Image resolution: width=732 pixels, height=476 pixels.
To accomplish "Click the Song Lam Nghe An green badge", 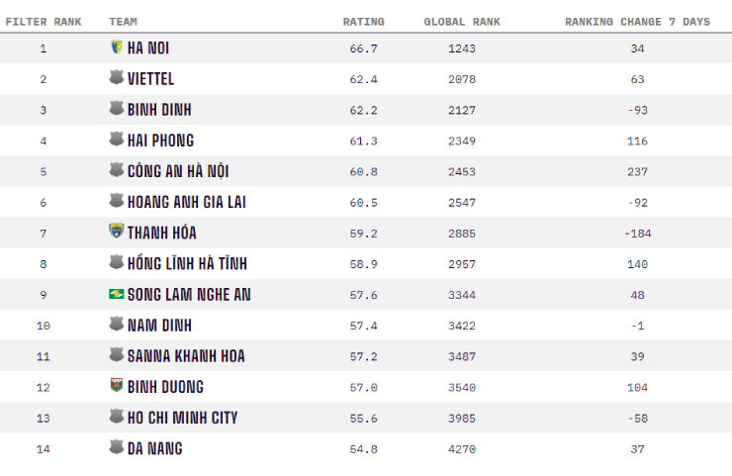I will 117,294.
